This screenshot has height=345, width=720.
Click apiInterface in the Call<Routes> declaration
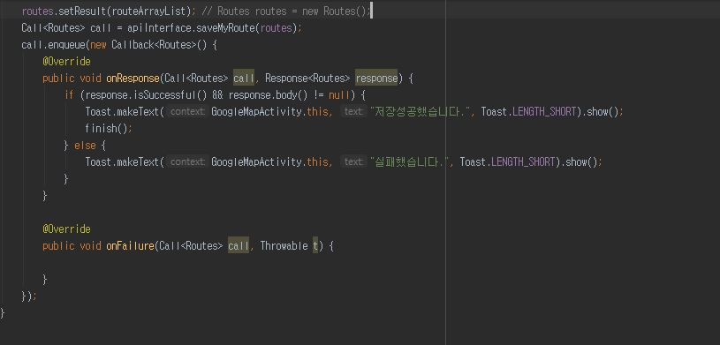click(159, 28)
